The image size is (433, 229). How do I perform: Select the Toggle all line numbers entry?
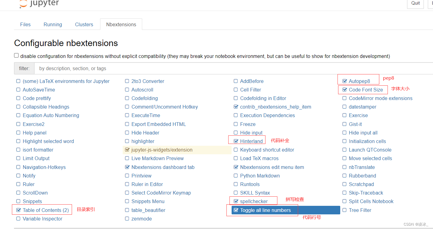[286, 210]
